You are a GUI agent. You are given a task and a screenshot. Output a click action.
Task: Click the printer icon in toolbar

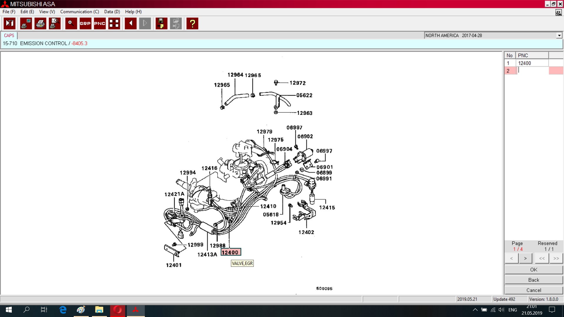(40, 23)
